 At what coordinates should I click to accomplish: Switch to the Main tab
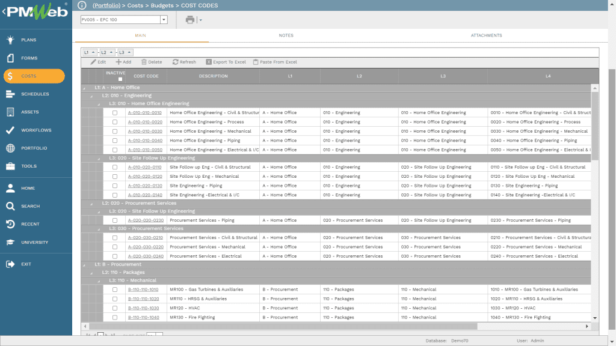[x=141, y=35]
